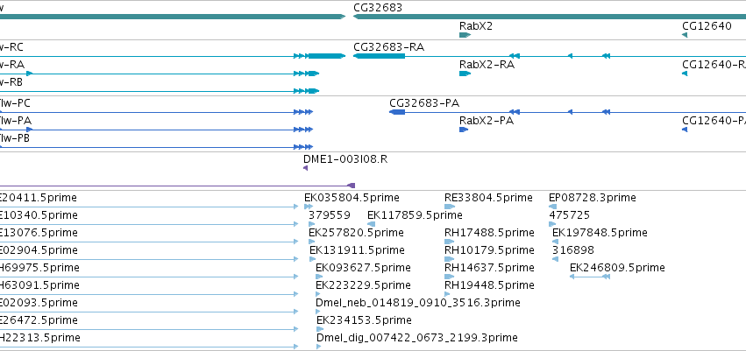Click the 379559 feature label
746x351 pixels.
330,215
